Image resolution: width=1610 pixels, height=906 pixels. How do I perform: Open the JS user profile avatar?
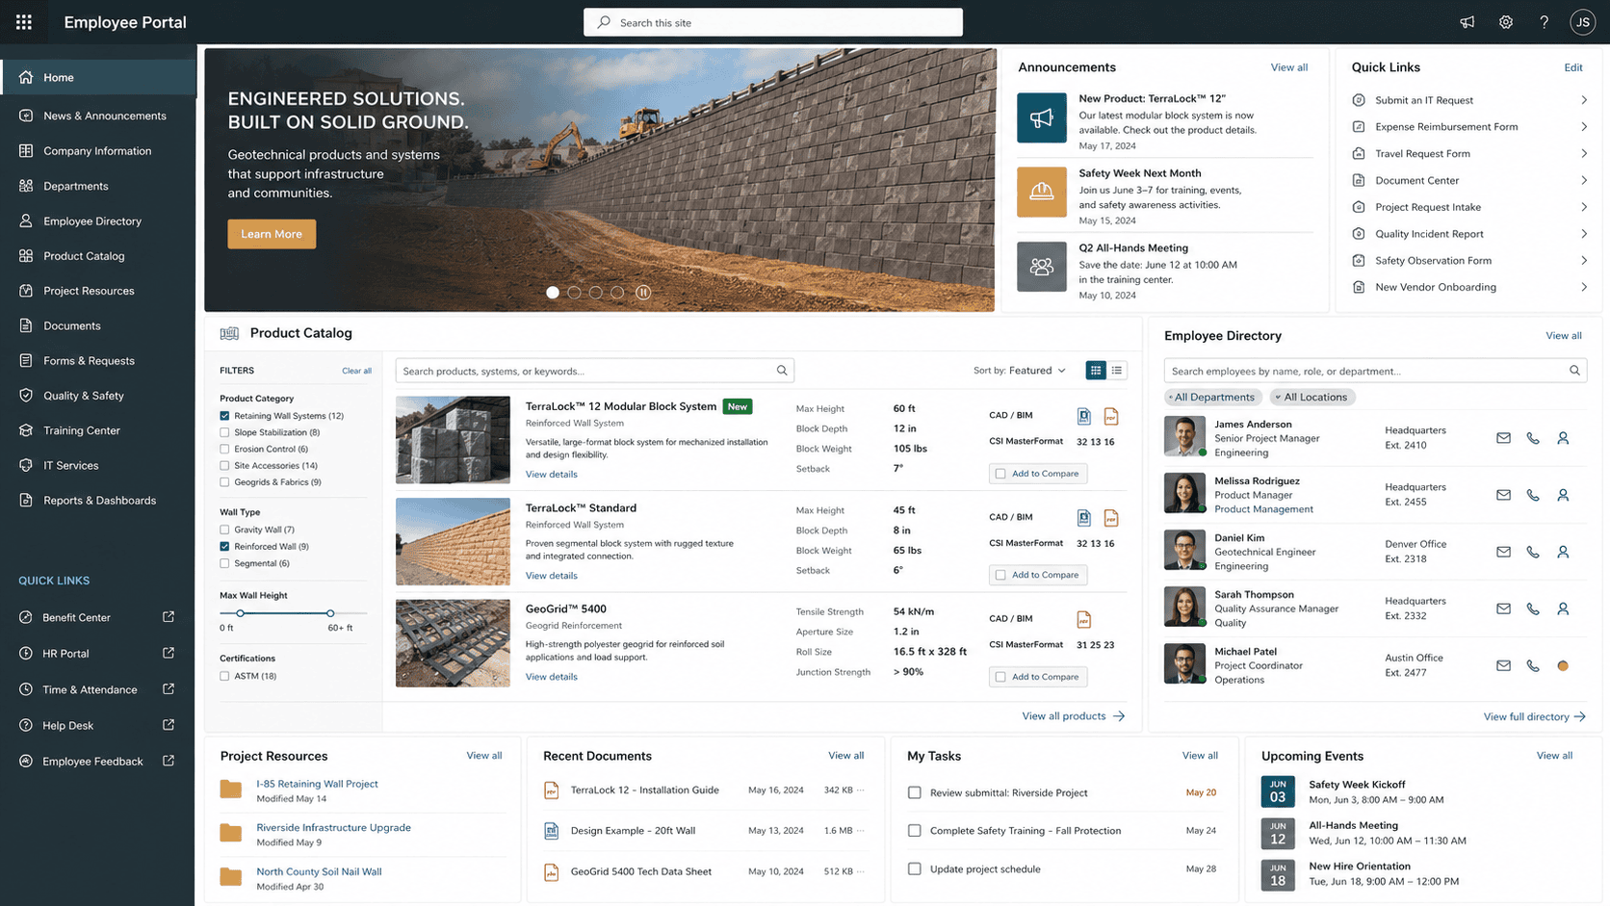1582,22
